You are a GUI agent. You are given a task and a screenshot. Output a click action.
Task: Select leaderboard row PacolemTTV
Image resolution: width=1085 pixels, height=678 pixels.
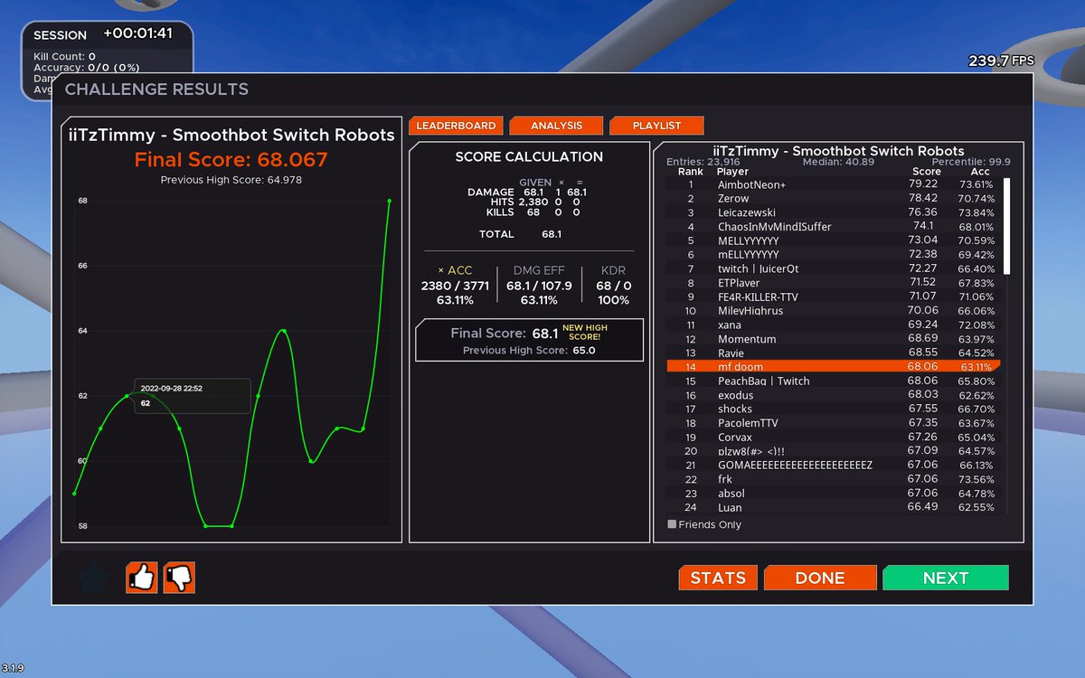(x=835, y=423)
